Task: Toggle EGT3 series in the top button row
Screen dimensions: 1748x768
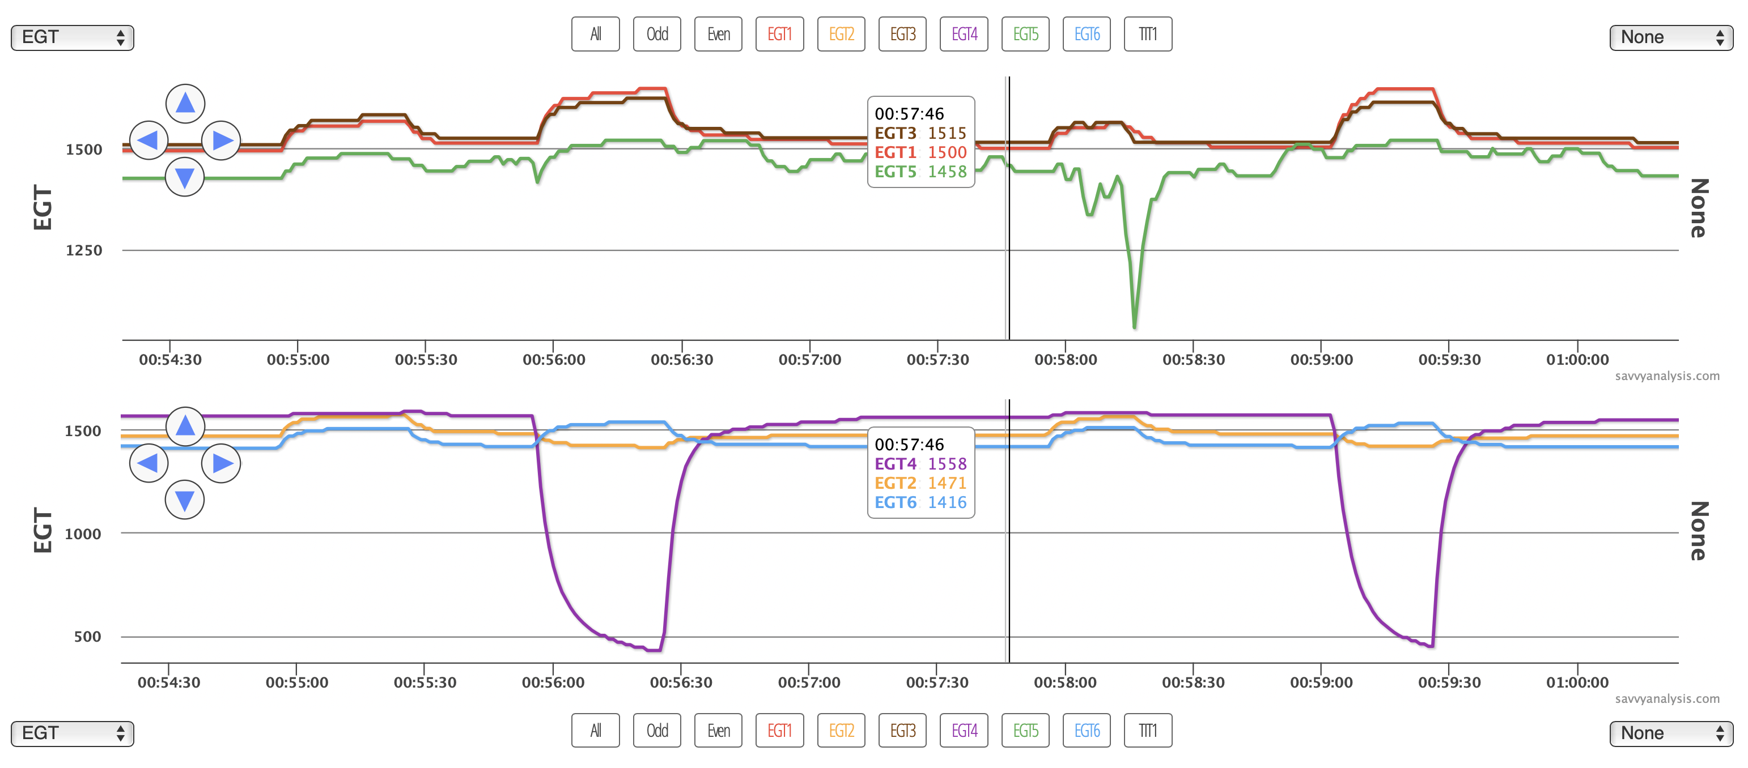Action: pos(902,34)
